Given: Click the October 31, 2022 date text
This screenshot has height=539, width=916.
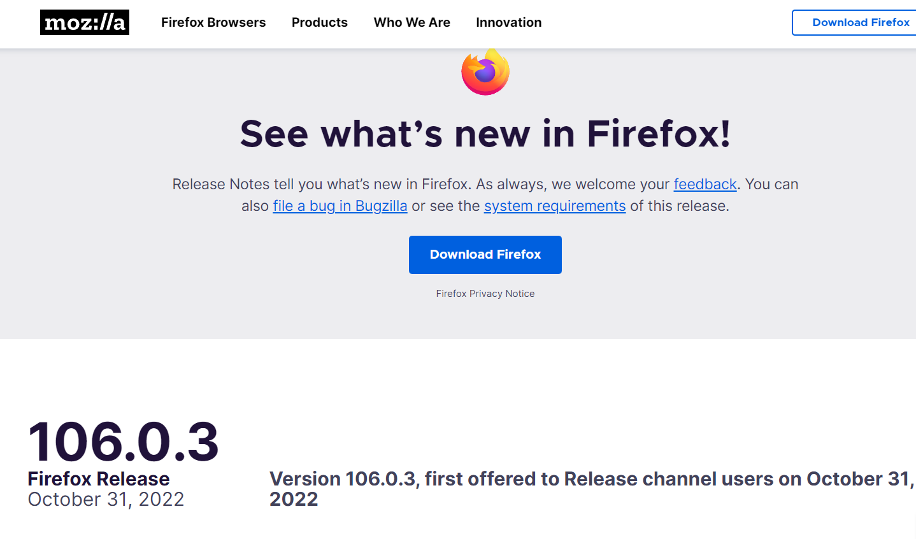Looking at the screenshot, I should click(106, 499).
